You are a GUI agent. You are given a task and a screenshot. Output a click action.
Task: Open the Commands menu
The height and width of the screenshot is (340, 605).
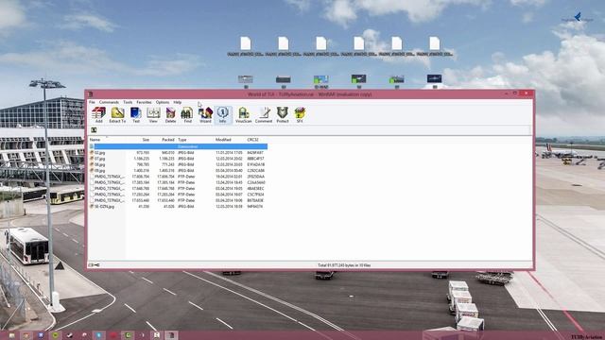tap(109, 102)
